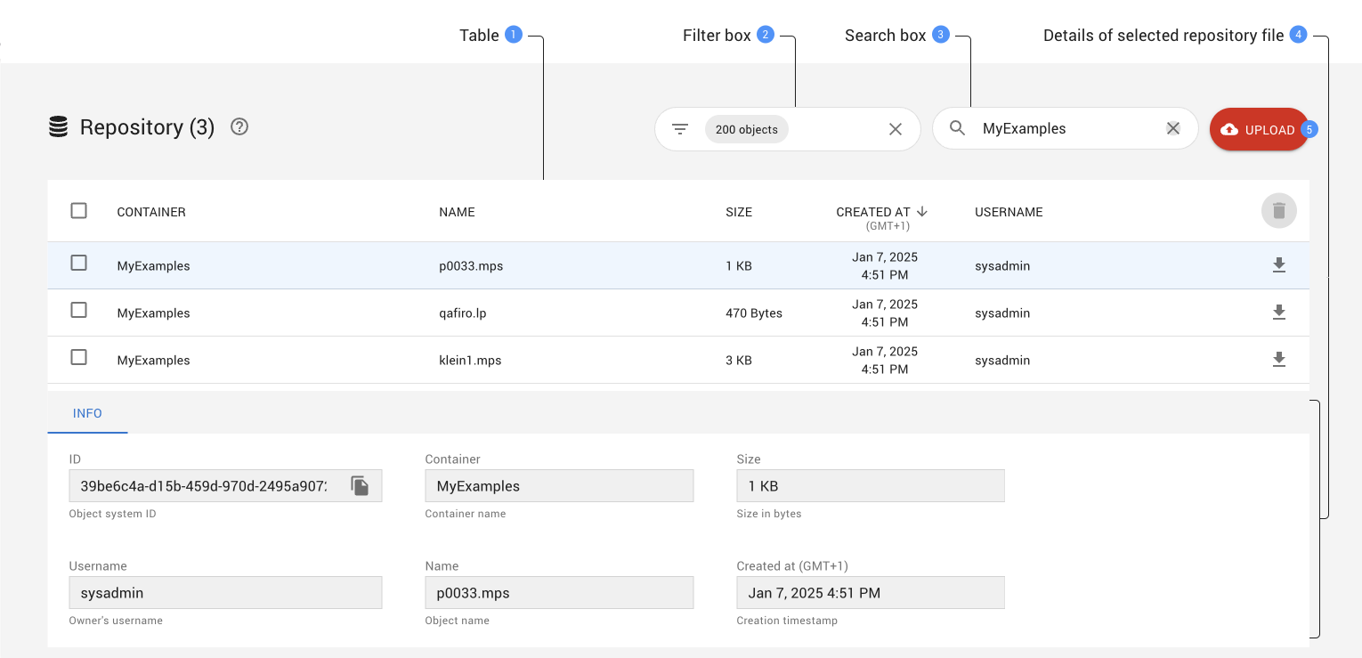Tick the checkbox for klein1.mps row

click(79, 358)
